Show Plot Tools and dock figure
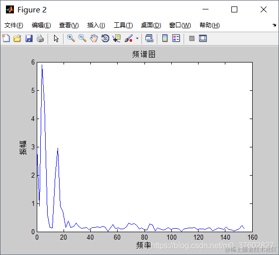Viewport: 279px width, 255px height. [x=203, y=38]
